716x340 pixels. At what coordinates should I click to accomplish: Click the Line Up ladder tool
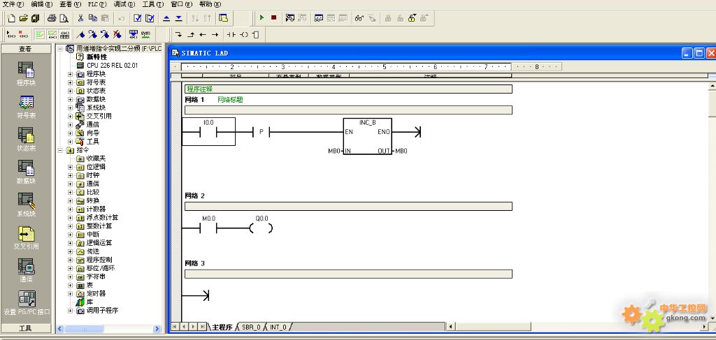[191, 34]
